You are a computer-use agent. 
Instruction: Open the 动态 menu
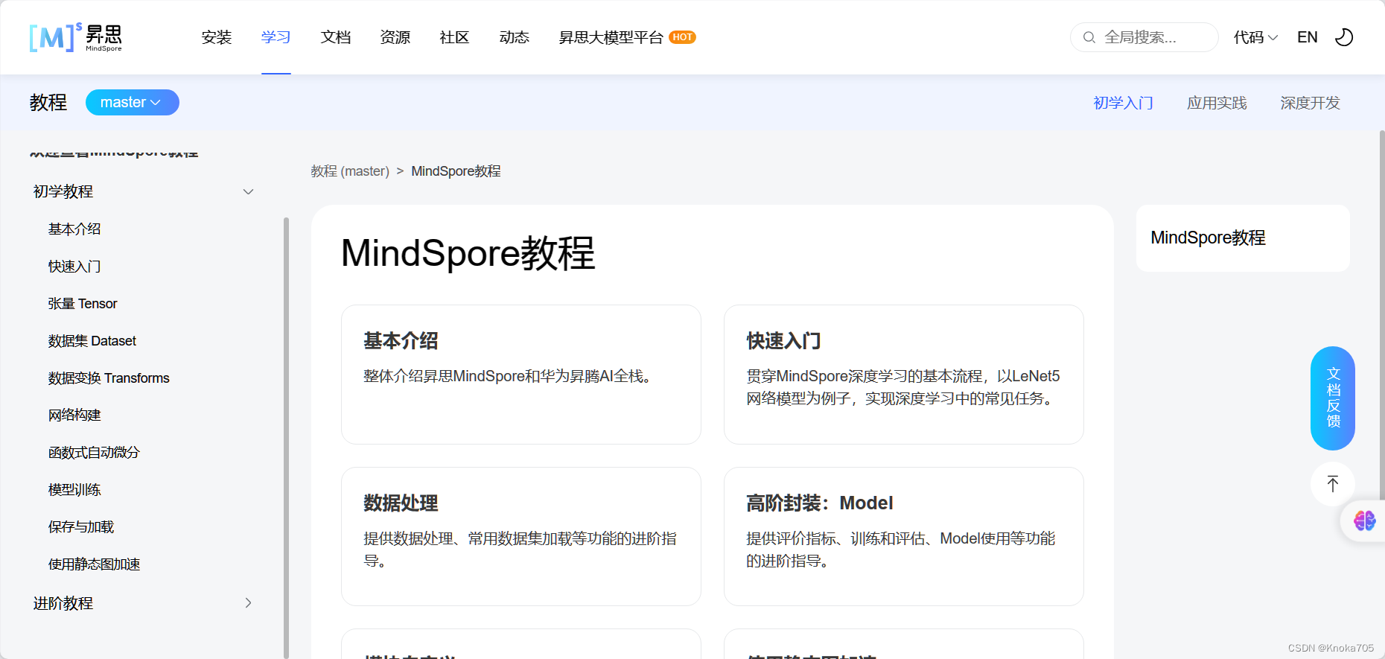pyautogui.click(x=515, y=37)
